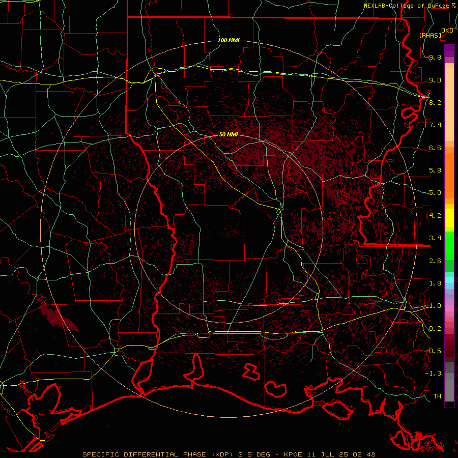
Task: Click the DKD product label above the color scale
Action: point(447,30)
